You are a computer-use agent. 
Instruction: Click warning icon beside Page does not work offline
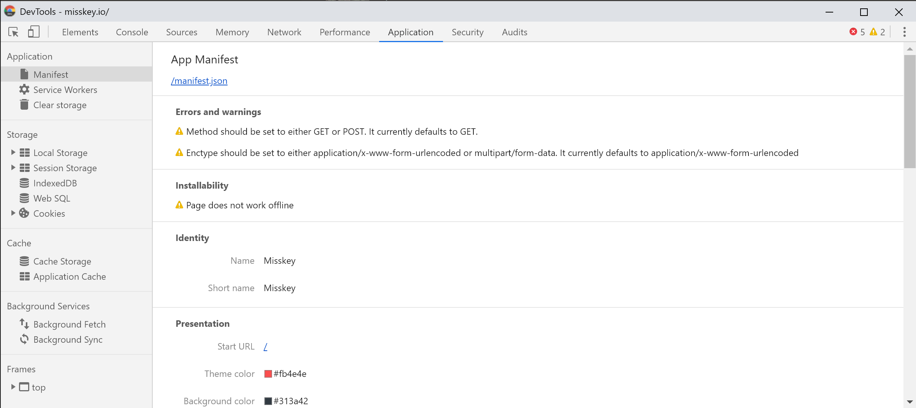pos(179,205)
